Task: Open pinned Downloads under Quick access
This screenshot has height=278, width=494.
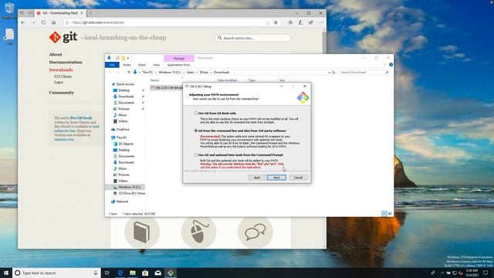Action: [x=126, y=97]
